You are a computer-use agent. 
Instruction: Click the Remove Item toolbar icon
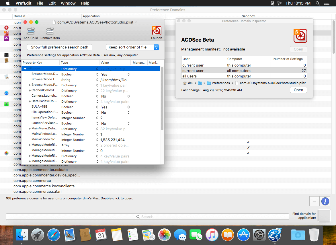pyautogui.click(x=50, y=31)
